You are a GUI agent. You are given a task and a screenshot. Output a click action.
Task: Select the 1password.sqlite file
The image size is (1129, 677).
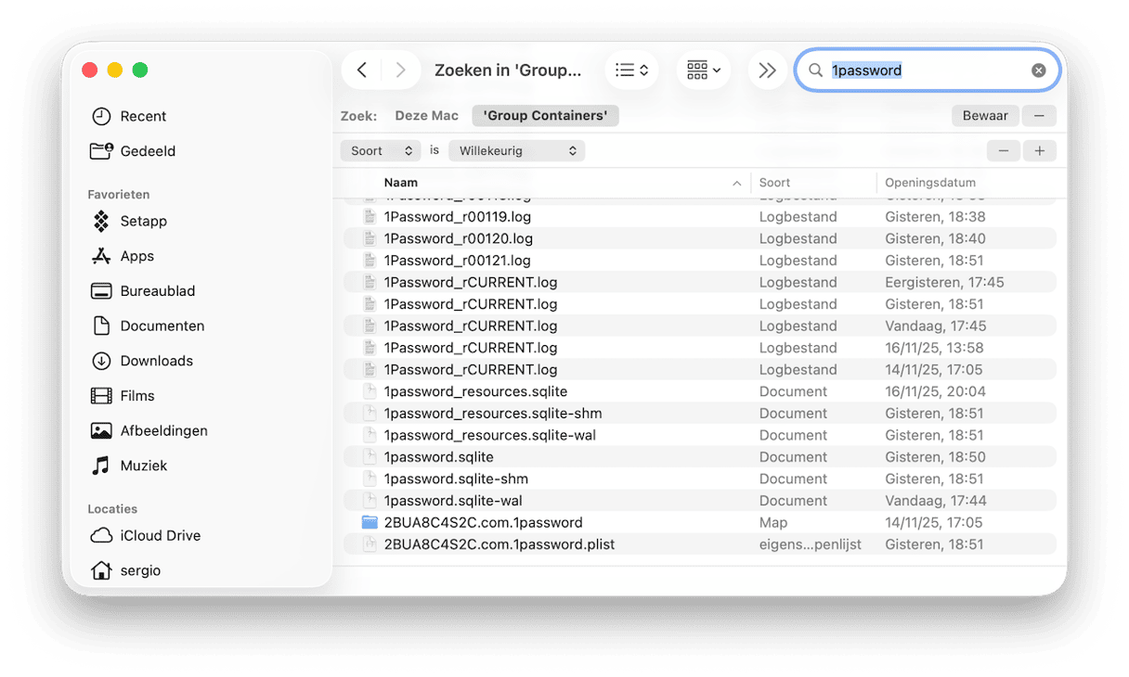pyautogui.click(x=438, y=457)
